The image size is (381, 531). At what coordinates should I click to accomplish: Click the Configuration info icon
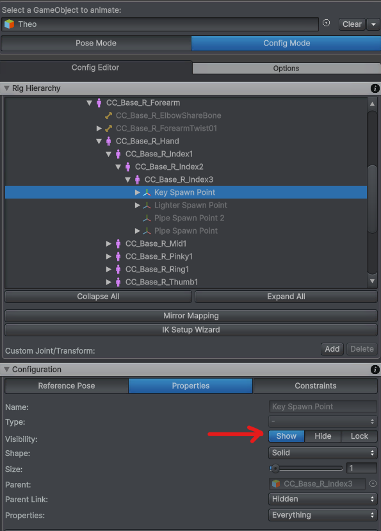pos(375,370)
